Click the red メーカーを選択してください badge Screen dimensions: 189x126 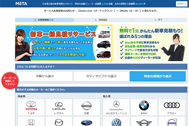point(10,81)
